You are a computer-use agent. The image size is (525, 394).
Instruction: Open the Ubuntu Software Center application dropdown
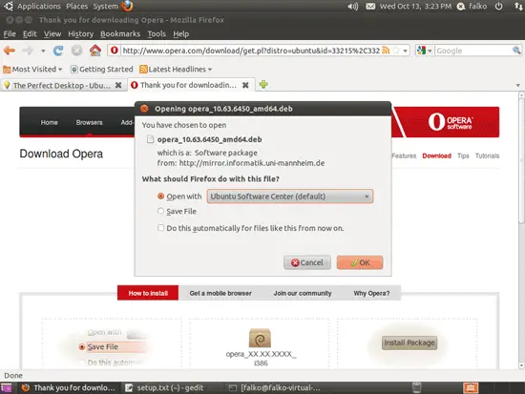coord(290,197)
